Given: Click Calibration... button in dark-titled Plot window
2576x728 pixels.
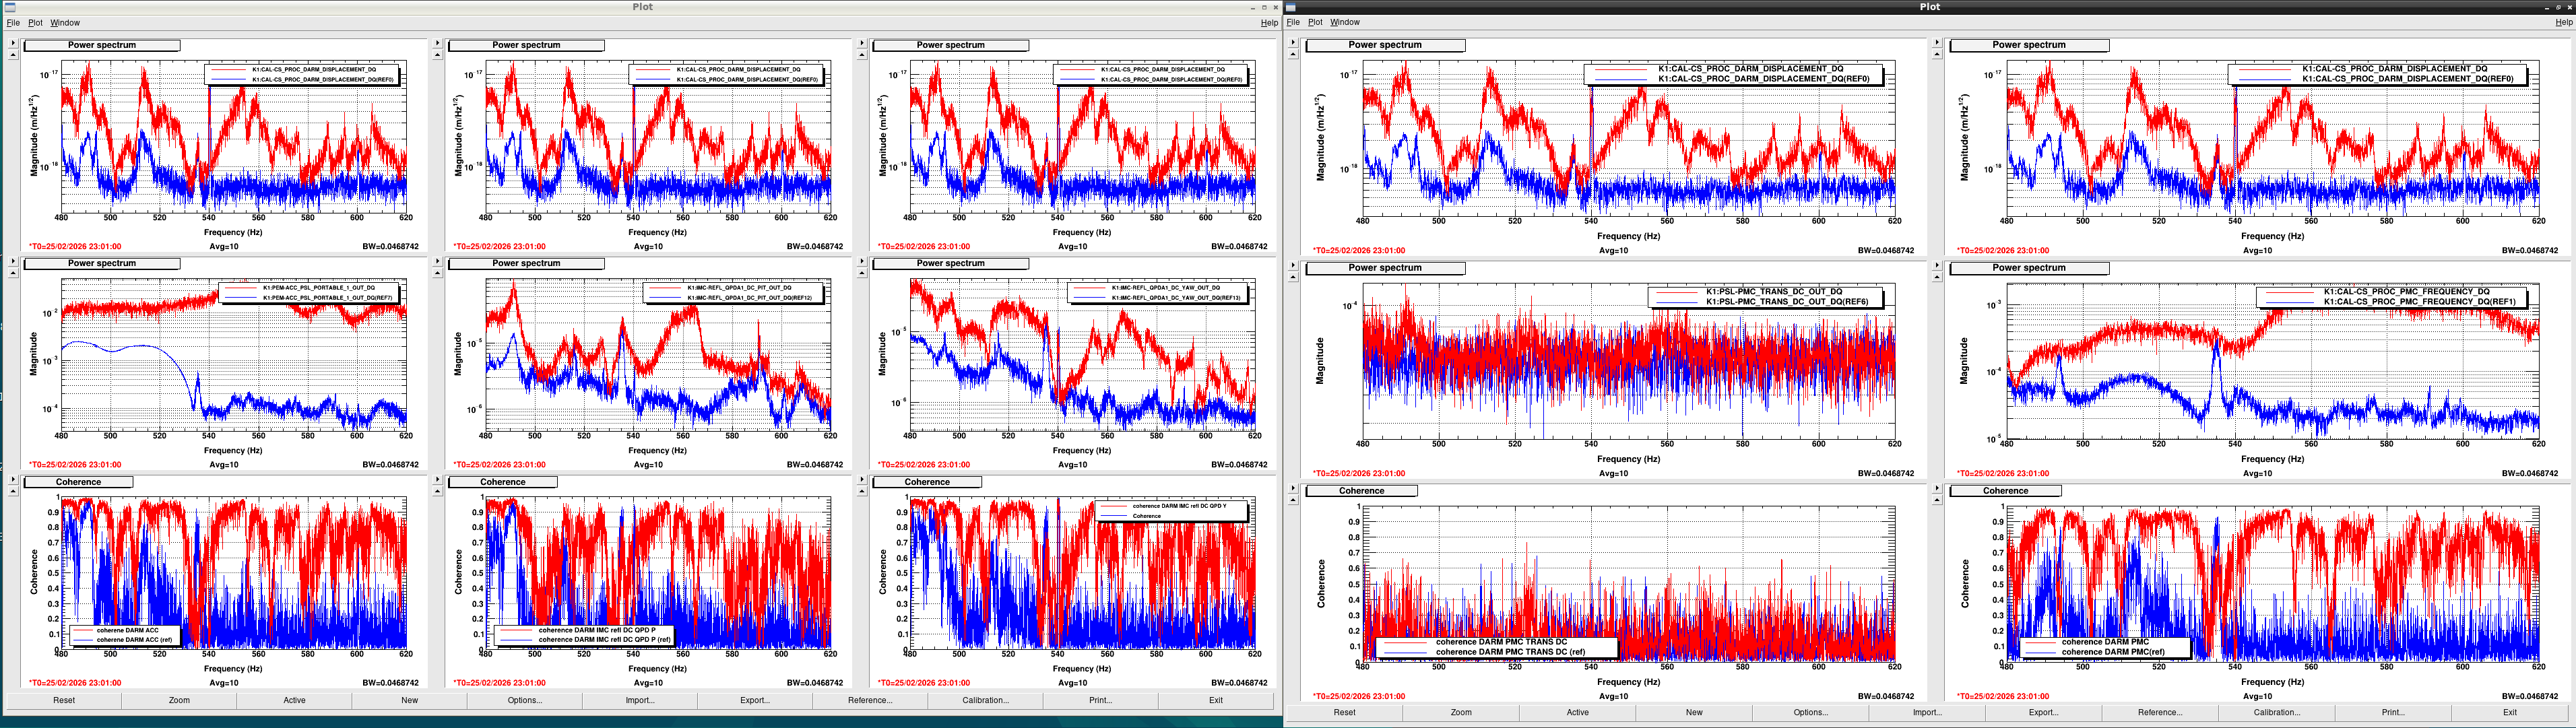Looking at the screenshot, I should tap(2276, 712).
